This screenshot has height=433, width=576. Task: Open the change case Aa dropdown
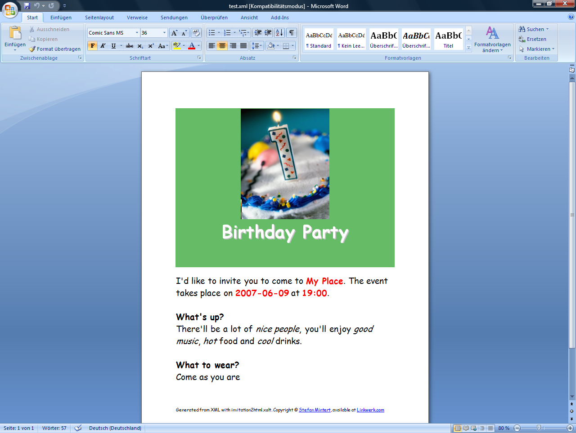(x=163, y=46)
